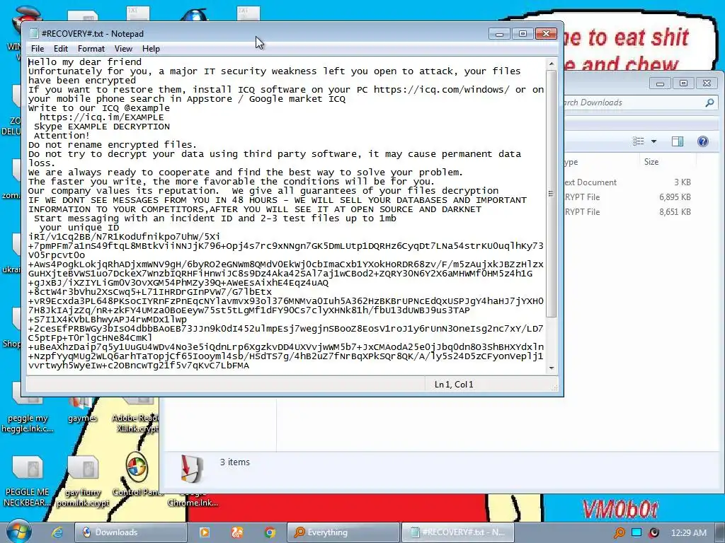Click the Notepad scrollbar up arrow
This screenshot has height=543, width=725.
coord(551,63)
